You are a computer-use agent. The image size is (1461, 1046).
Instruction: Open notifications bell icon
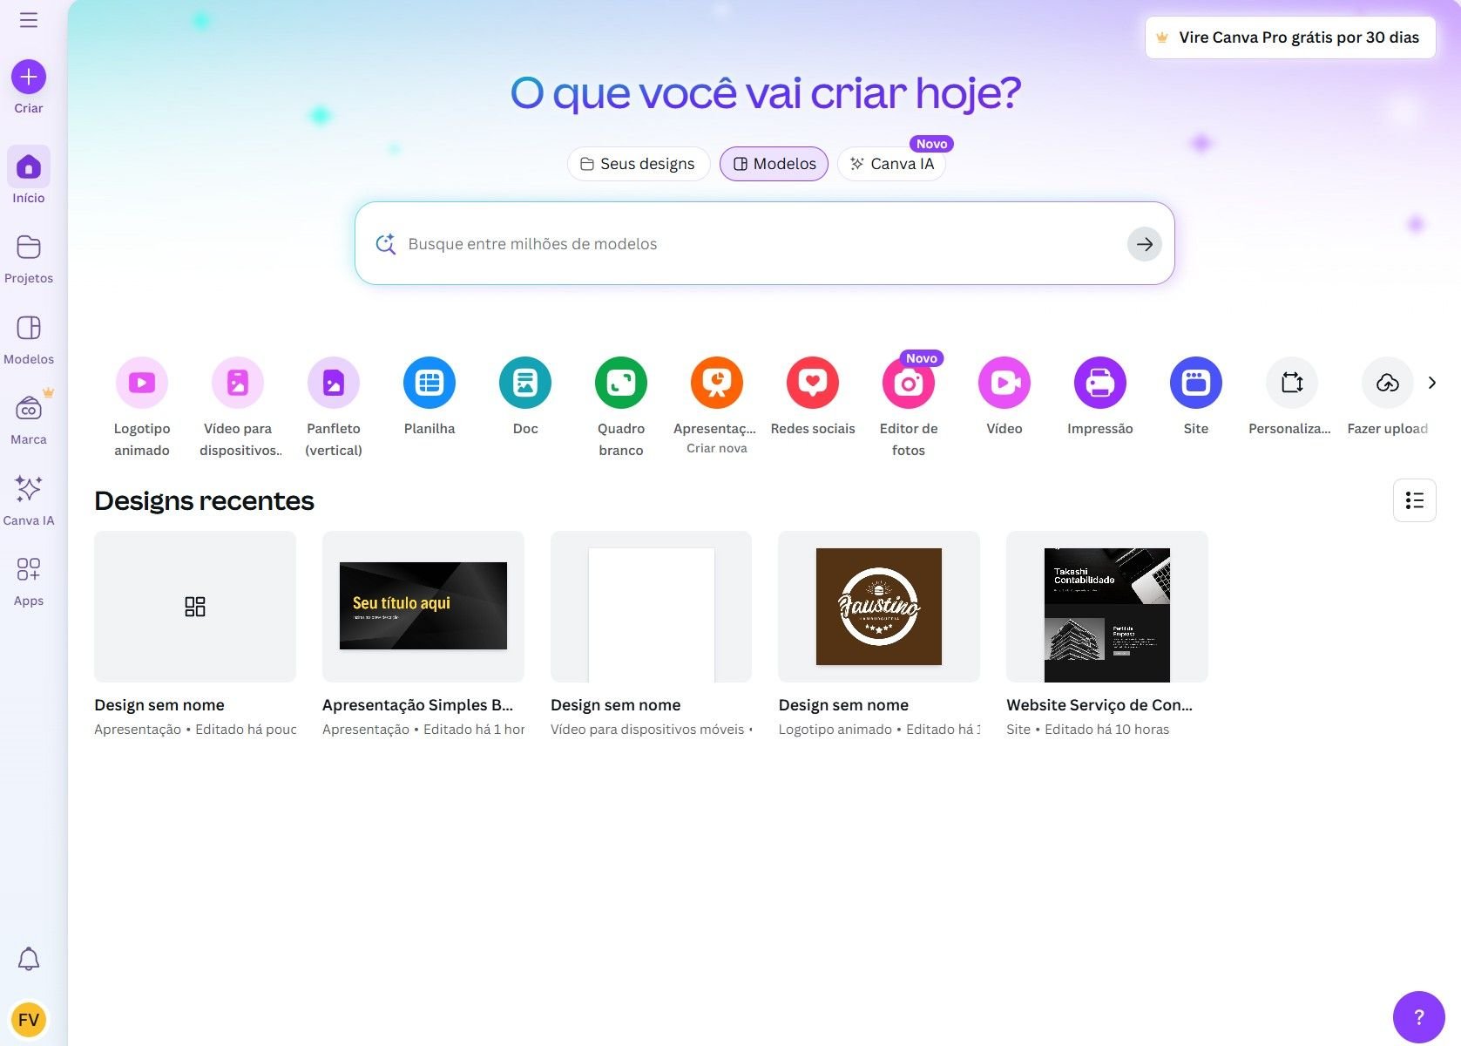[x=29, y=959]
